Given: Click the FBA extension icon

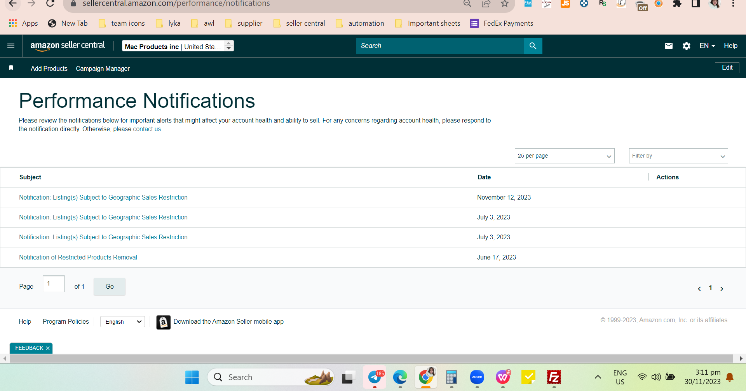Looking at the screenshot, I should 528,4.
